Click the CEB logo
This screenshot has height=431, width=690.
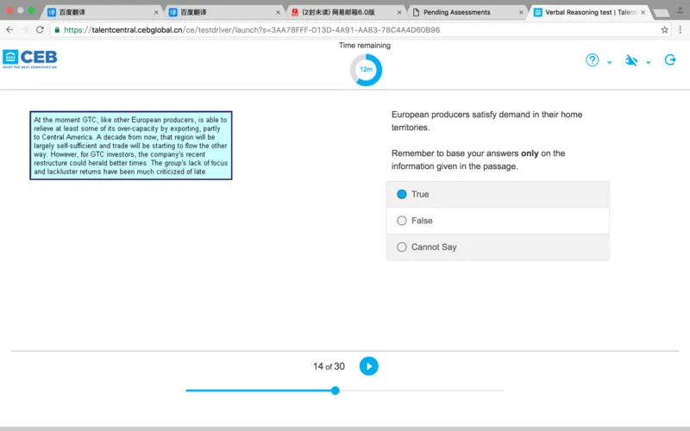point(29,58)
